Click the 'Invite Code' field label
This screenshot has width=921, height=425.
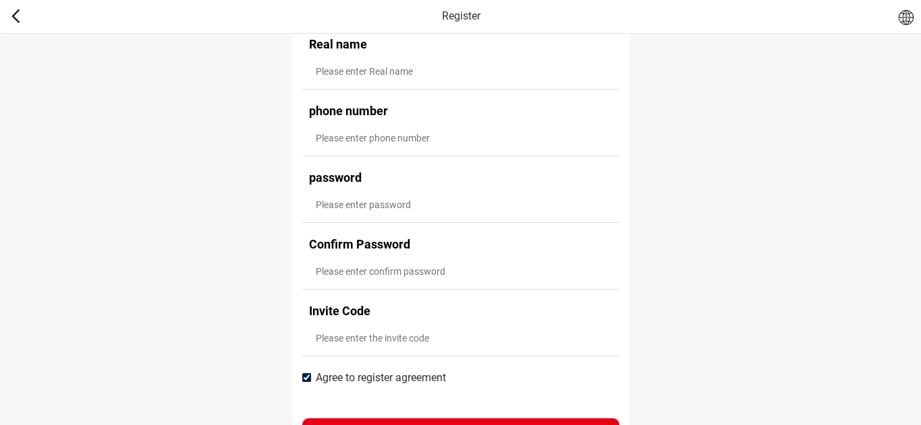[x=339, y=311]
